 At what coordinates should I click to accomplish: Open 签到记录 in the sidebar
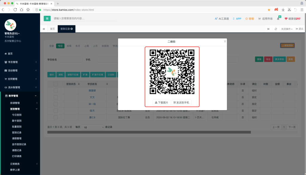[x=17, y=133]
